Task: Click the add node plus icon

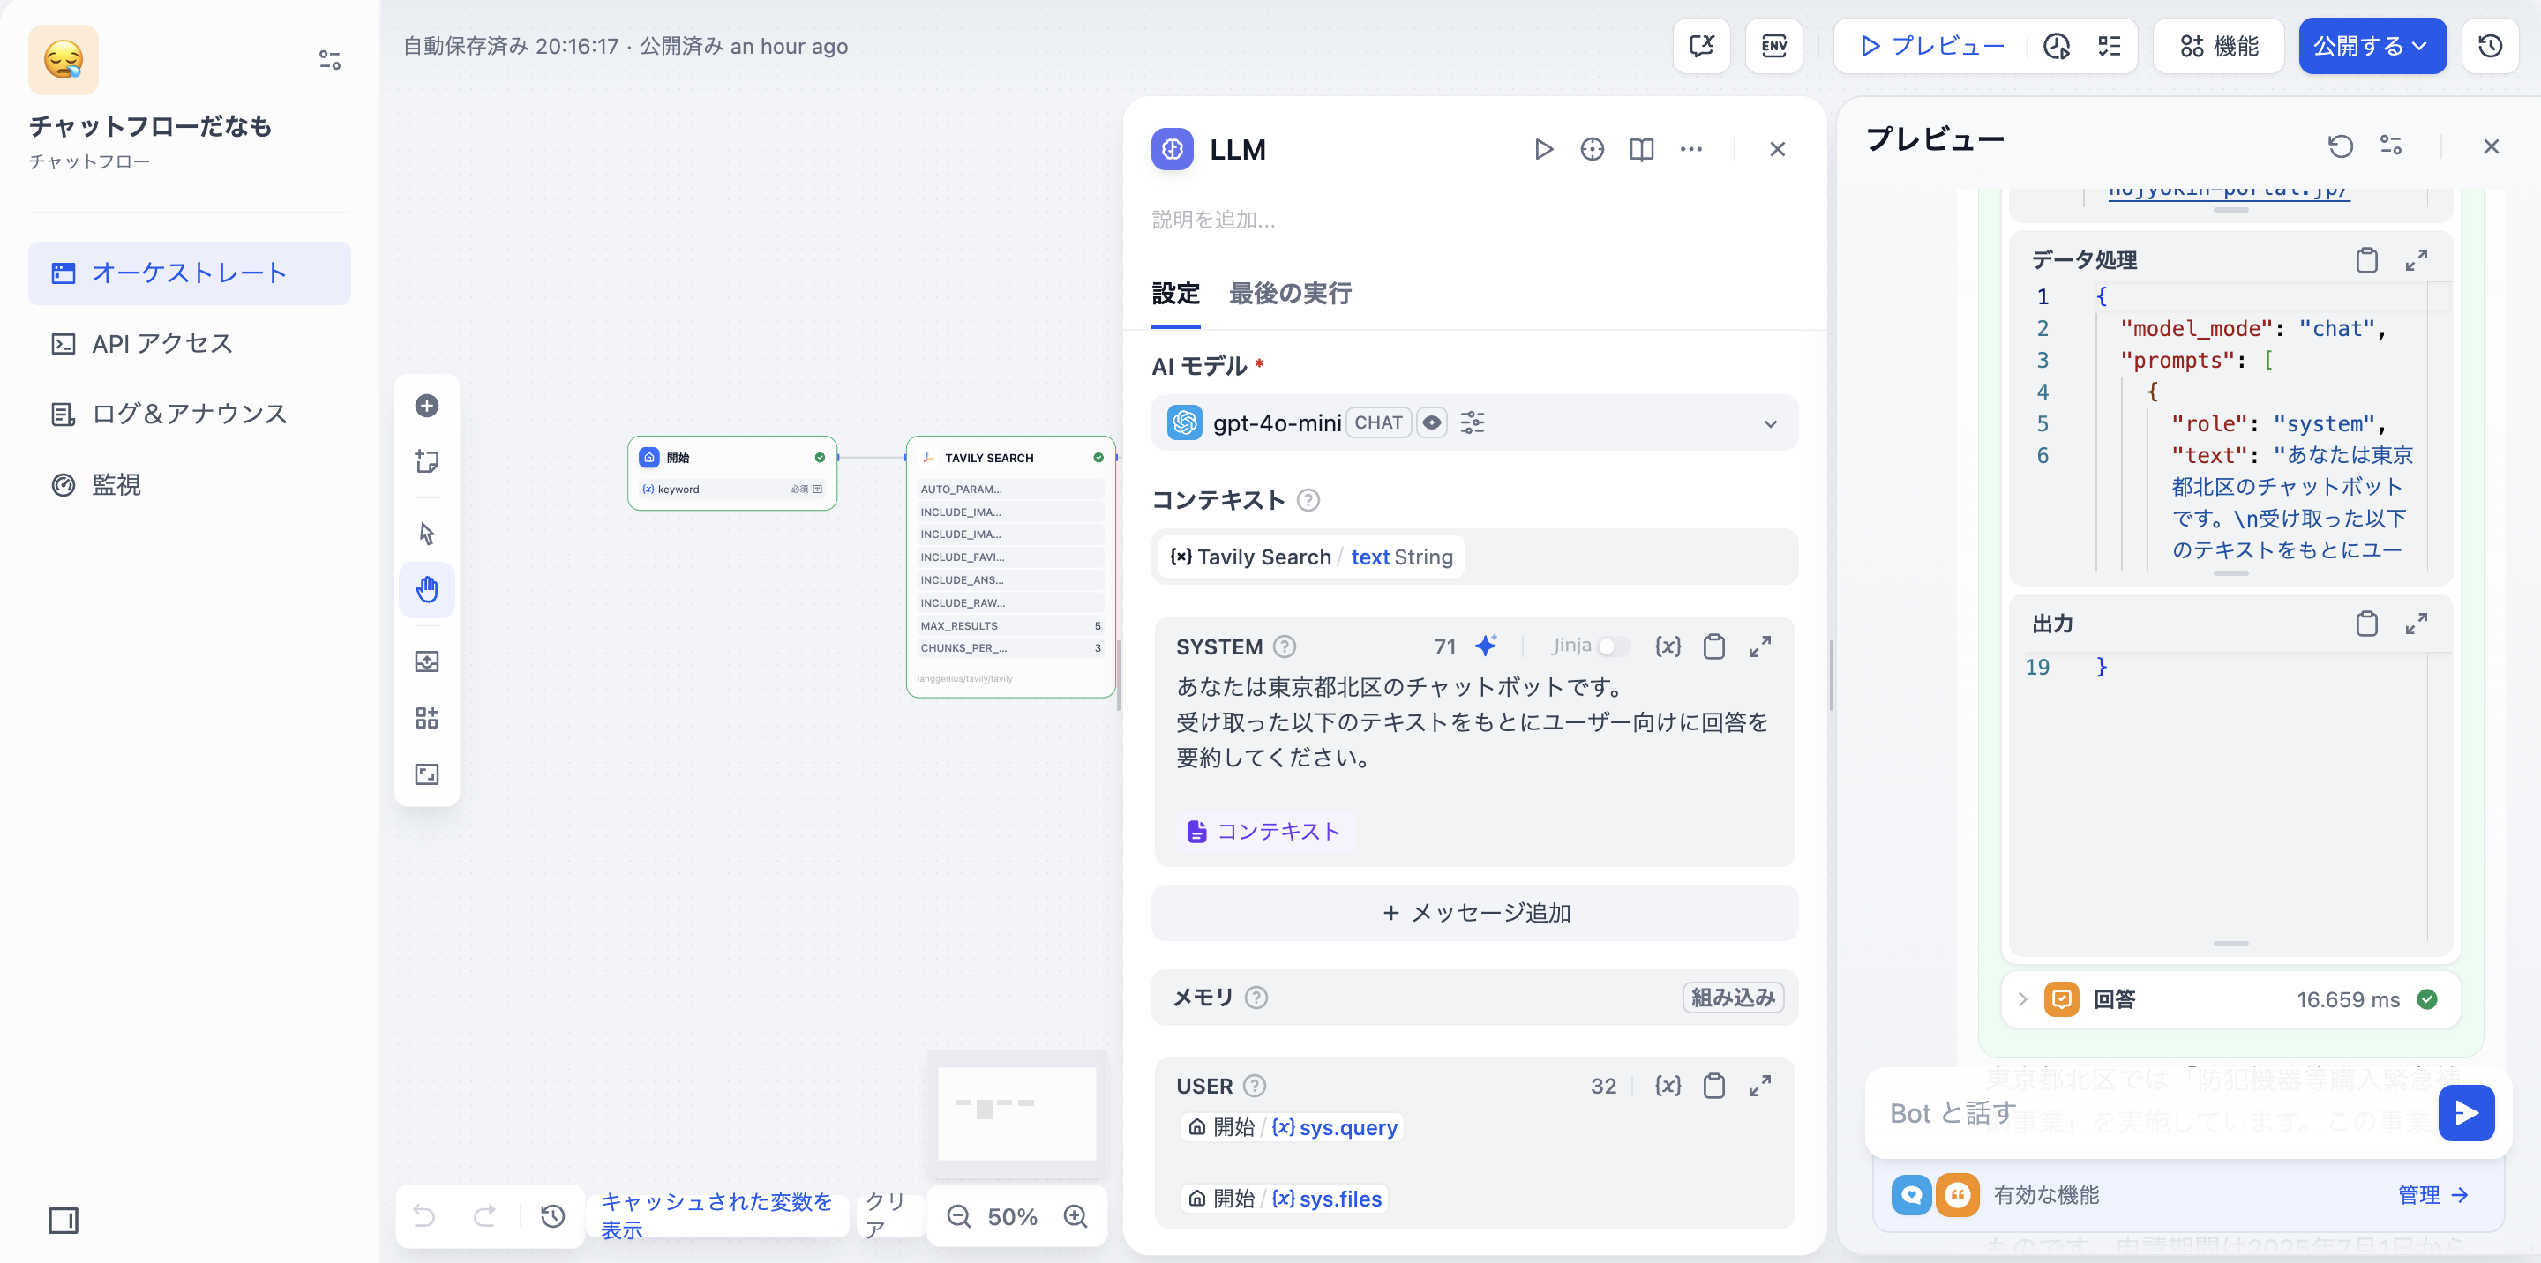Action: (x=427, y=405)
